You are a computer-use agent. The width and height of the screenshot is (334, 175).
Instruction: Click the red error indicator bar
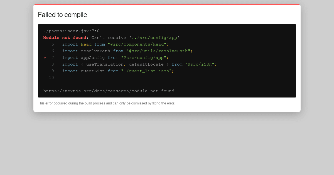(167, 4)
